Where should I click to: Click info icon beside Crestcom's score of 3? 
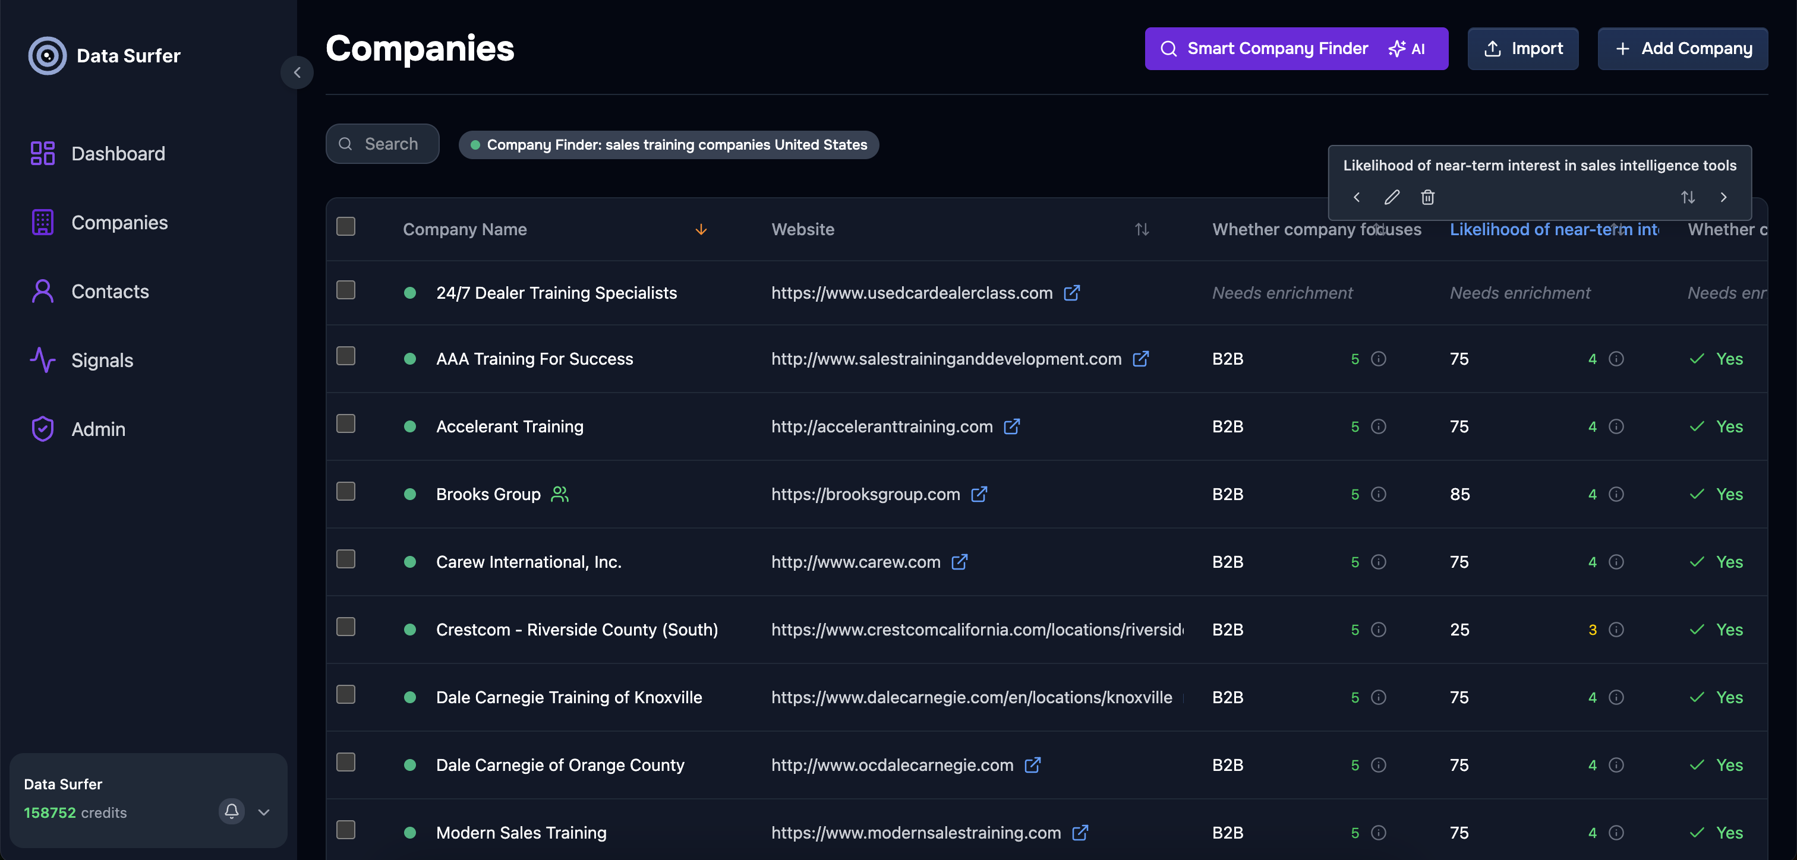pyautogui.click(x=1616, y=630)
